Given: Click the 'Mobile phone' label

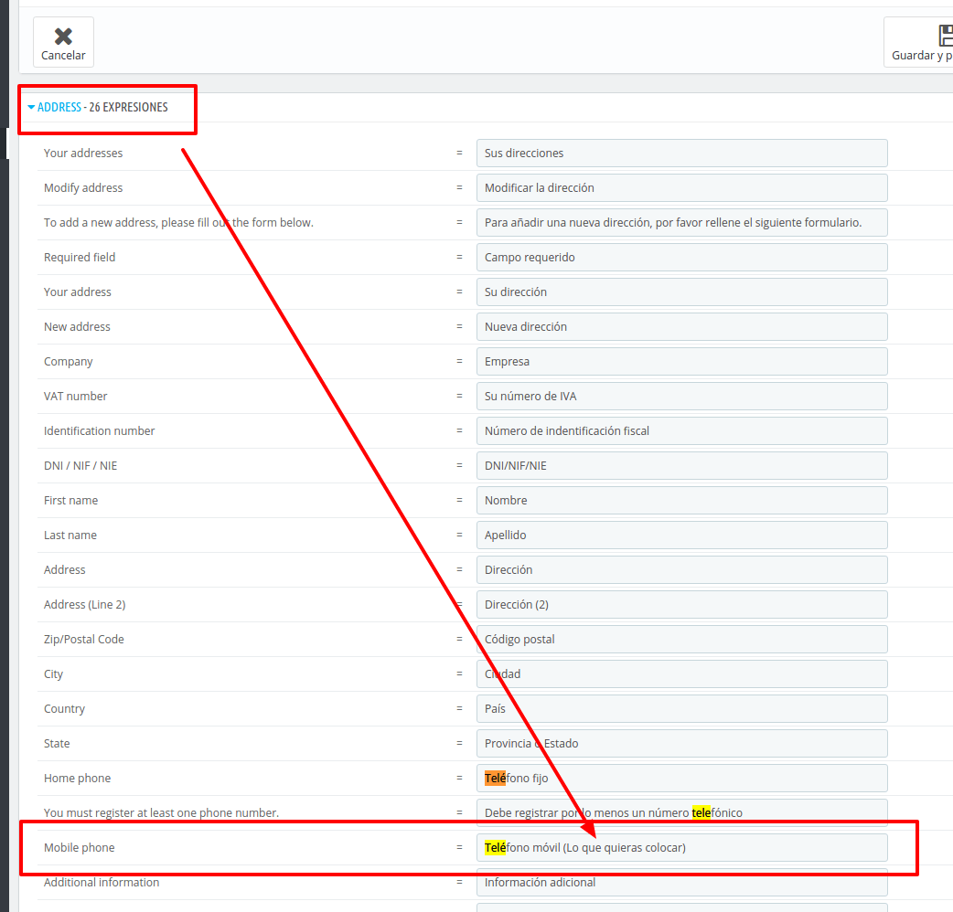Looking at the screenshot, I should click(79, 848).
